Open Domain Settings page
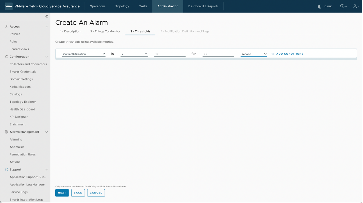363x203 pixels. (21, 79)
